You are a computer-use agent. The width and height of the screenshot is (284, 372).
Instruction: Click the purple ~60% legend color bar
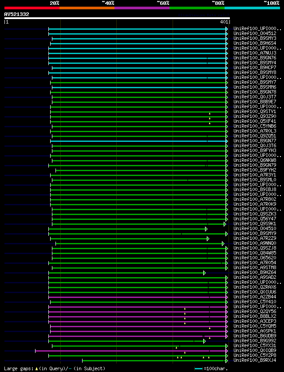tap(142, 8)
